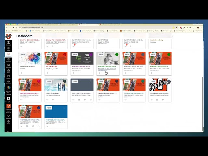
Task: Publish the MASTERCOURSE-WELL 131 course
Action: point(49,108)
